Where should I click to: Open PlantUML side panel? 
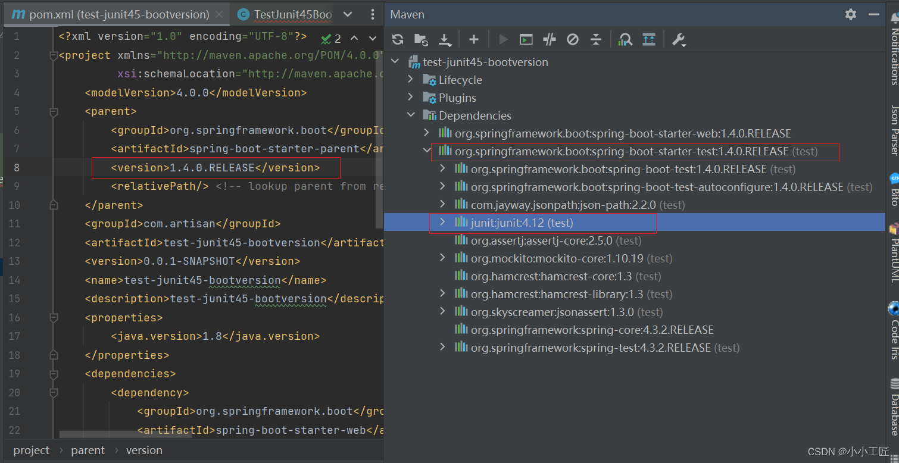coord(894,253)
